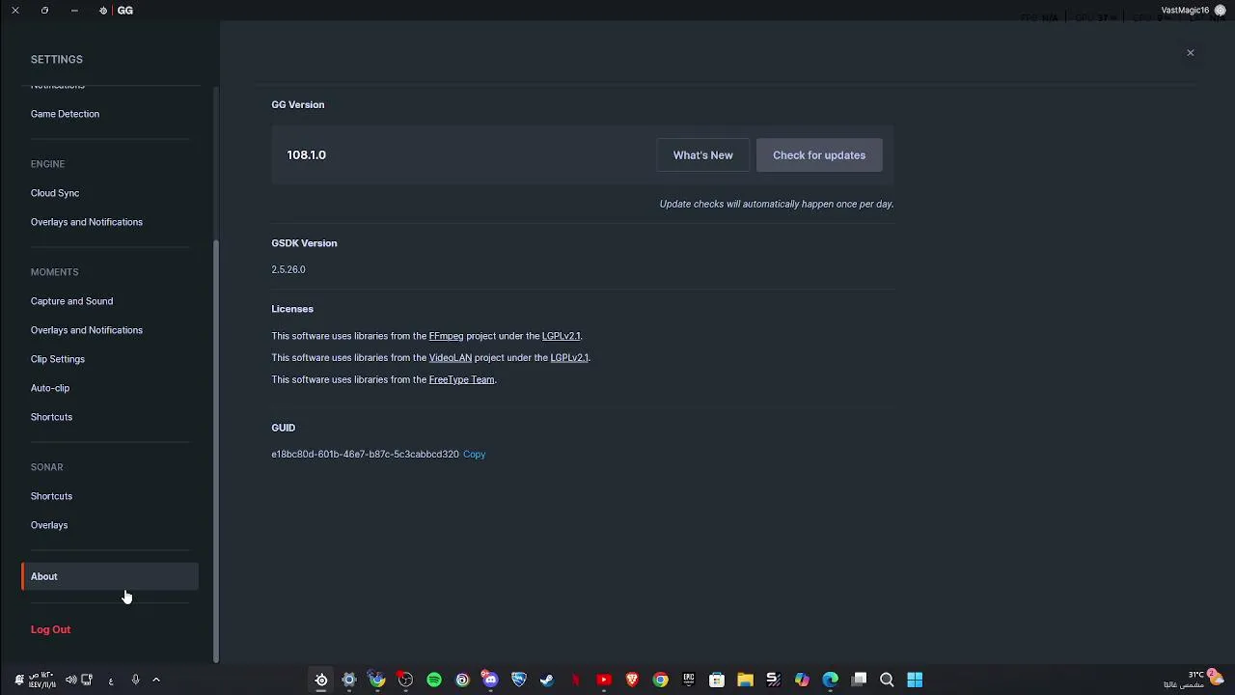
Task: Click Log Out
Action: pos(50,629)
